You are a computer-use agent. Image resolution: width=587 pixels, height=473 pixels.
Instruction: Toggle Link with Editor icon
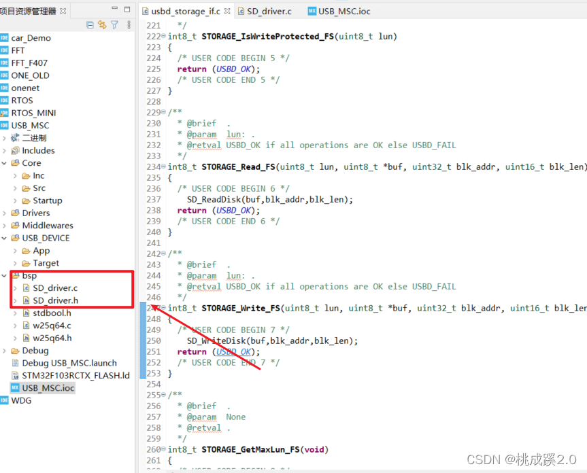click(102, 25)
